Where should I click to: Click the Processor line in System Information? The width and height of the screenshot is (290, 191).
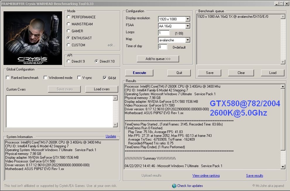53,142
